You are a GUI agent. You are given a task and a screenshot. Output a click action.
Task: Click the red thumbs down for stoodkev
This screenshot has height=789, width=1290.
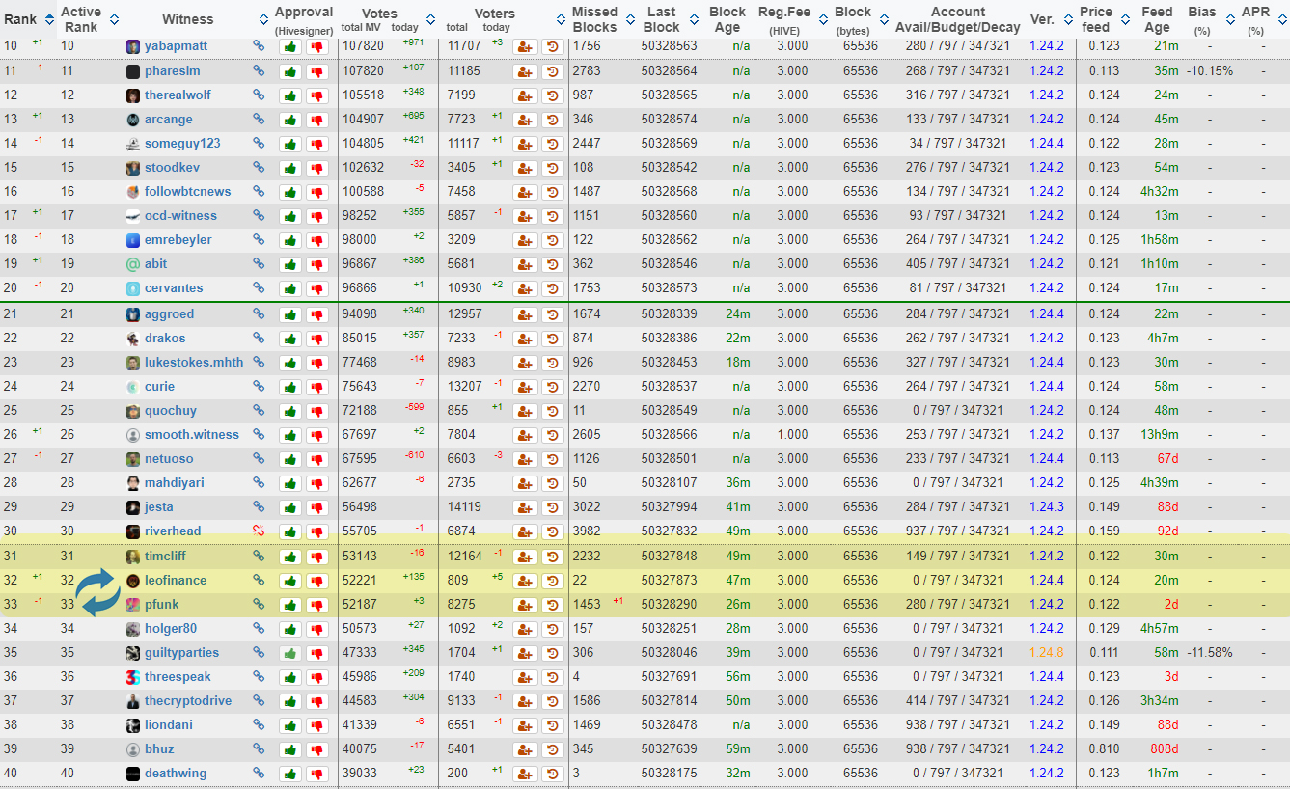[x=316, y=168]
